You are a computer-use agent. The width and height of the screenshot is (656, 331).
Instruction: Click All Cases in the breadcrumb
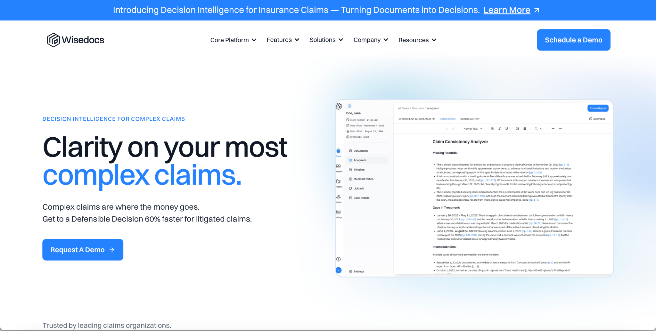point(403,108)
